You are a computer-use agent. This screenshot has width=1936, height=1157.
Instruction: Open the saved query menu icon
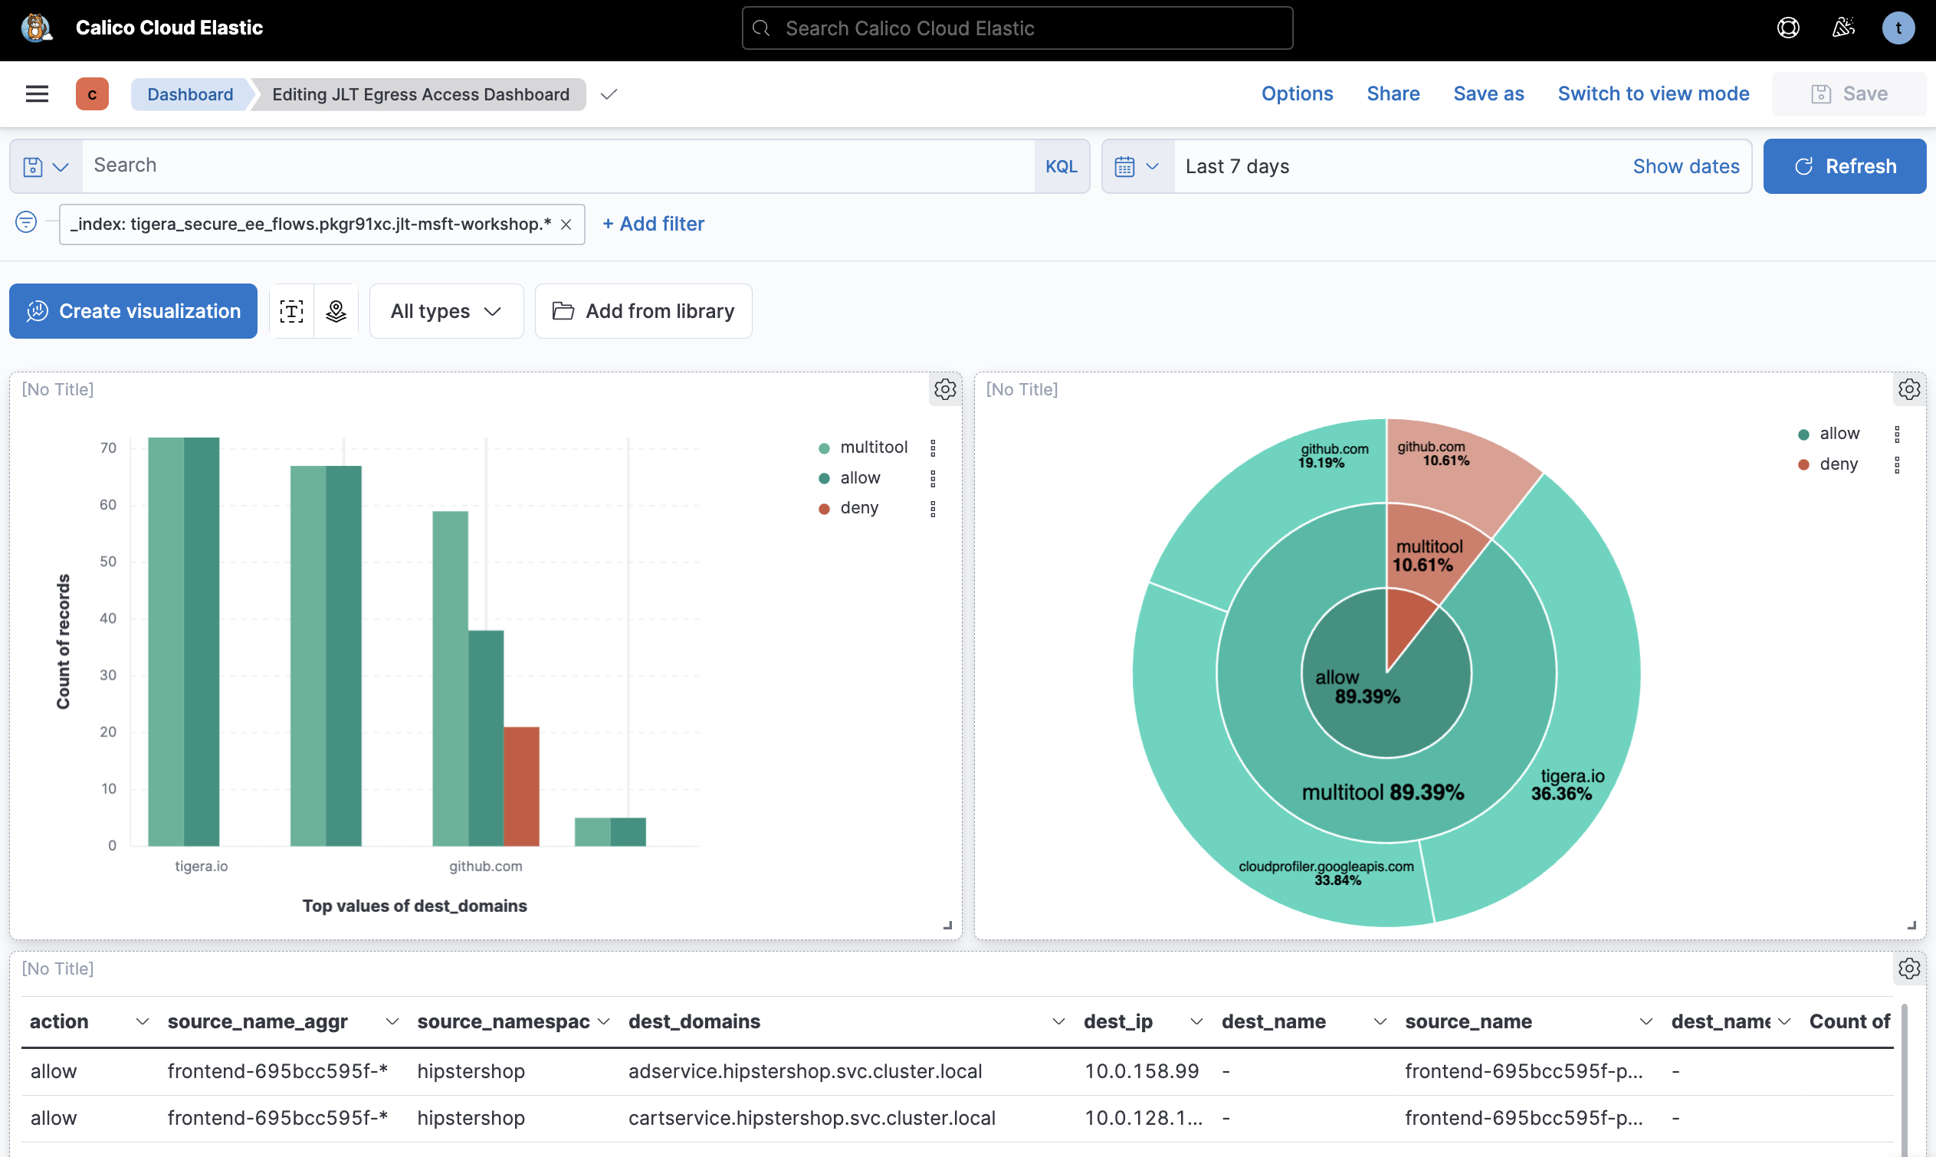click(44, 166)
